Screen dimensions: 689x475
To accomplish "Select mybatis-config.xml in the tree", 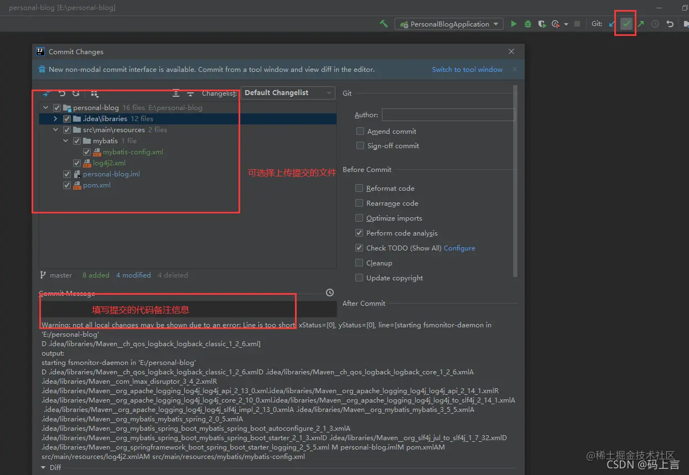I will [x=133, y=152].
